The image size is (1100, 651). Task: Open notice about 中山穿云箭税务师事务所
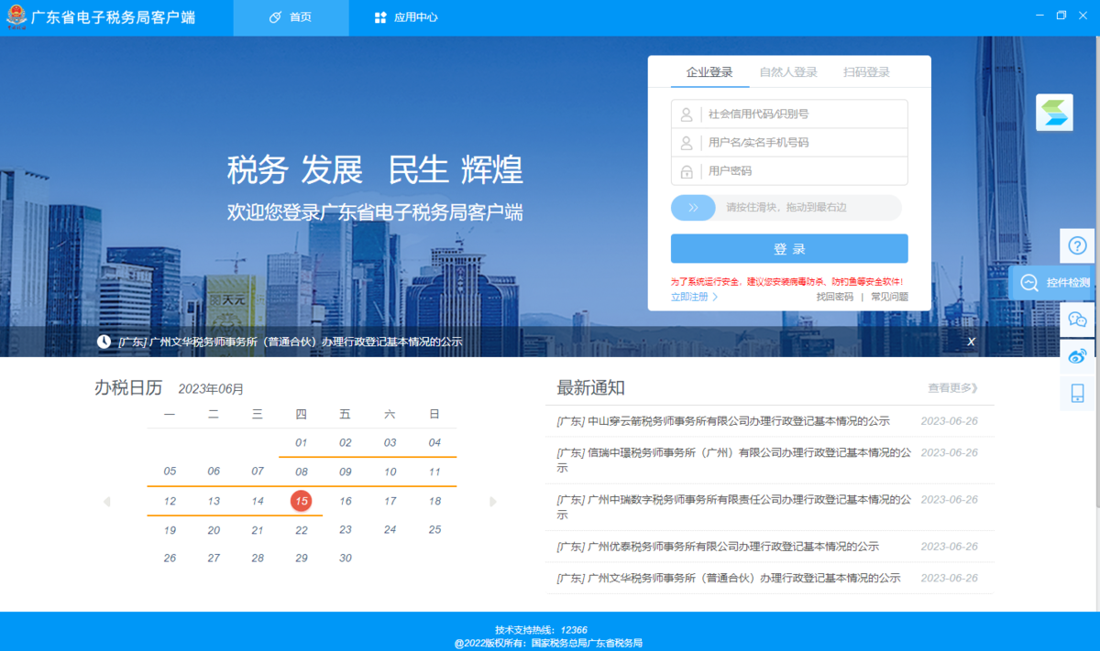[x=723, y=421]
